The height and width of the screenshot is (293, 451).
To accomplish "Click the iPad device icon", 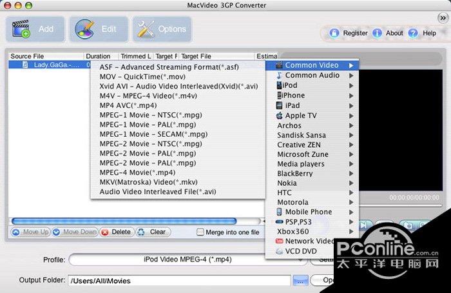I will pyautogui.click(x=279, y=105).
